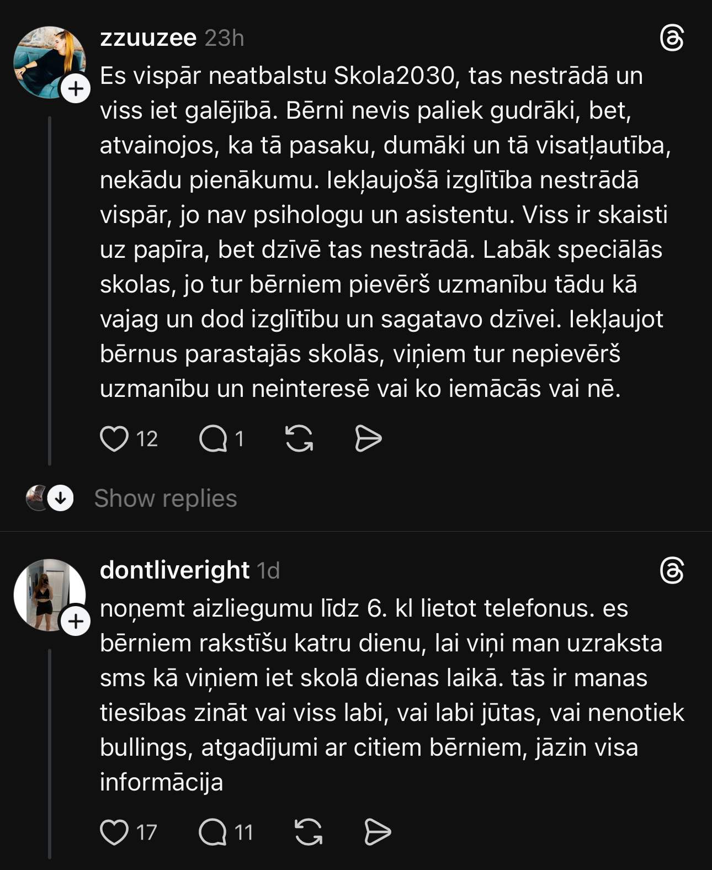Open Threads logo on dontliveright's post
This screenshot has height=870, width=712.
coord(672,571)
